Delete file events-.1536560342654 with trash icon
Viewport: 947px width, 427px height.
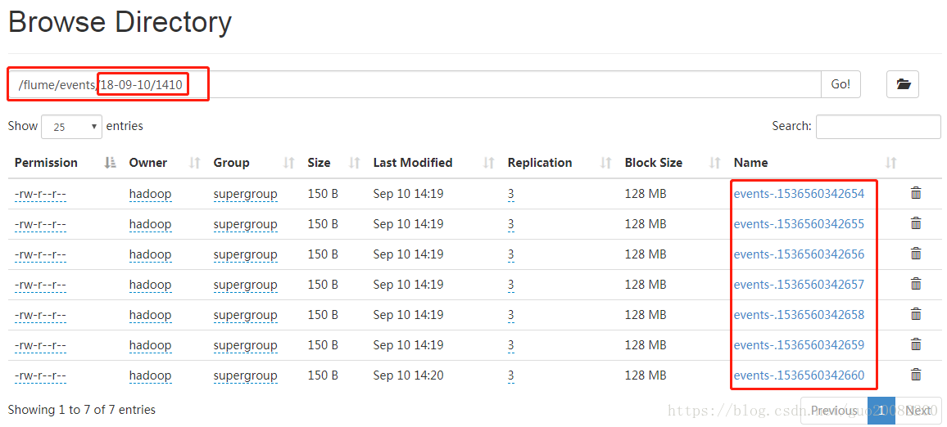[x=916, y=193]
